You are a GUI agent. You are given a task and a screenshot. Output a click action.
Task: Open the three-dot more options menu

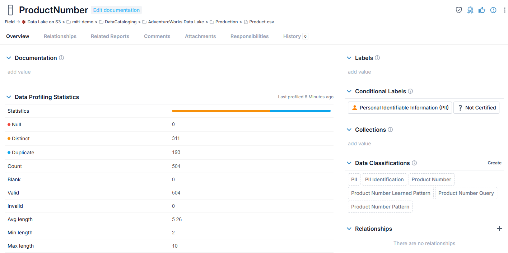(x=505, y=10)
